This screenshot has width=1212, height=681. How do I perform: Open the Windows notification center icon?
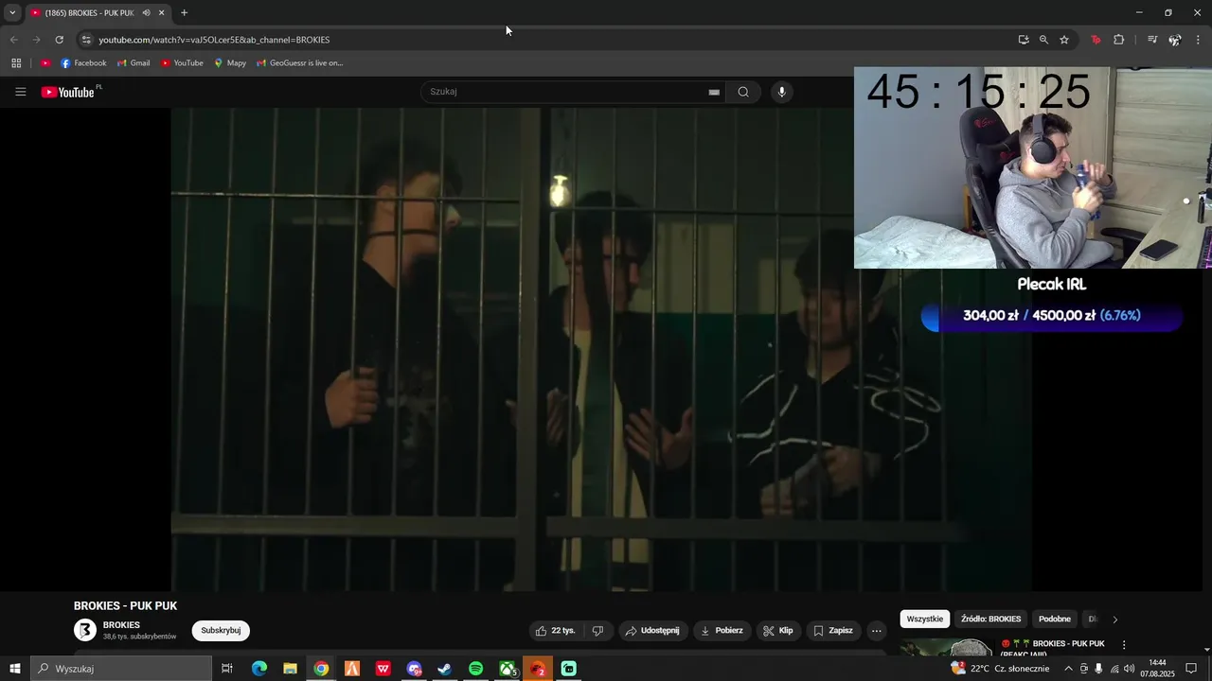(1191, 669)
